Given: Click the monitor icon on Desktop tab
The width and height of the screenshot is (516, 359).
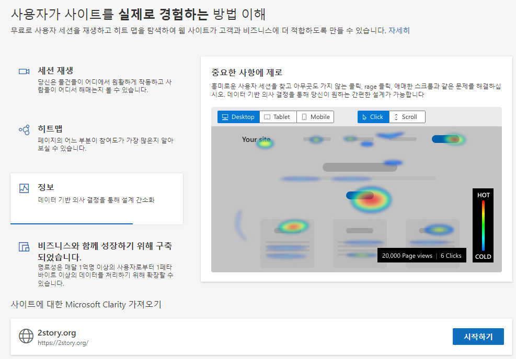Looking at the screenshot, I should (225, 116).
